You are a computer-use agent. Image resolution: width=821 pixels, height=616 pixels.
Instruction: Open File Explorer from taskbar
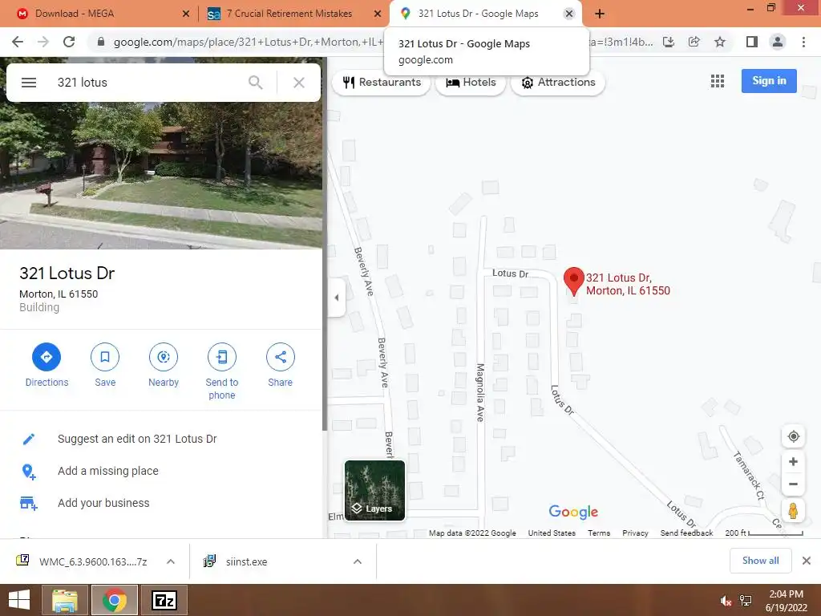(65, 600)
